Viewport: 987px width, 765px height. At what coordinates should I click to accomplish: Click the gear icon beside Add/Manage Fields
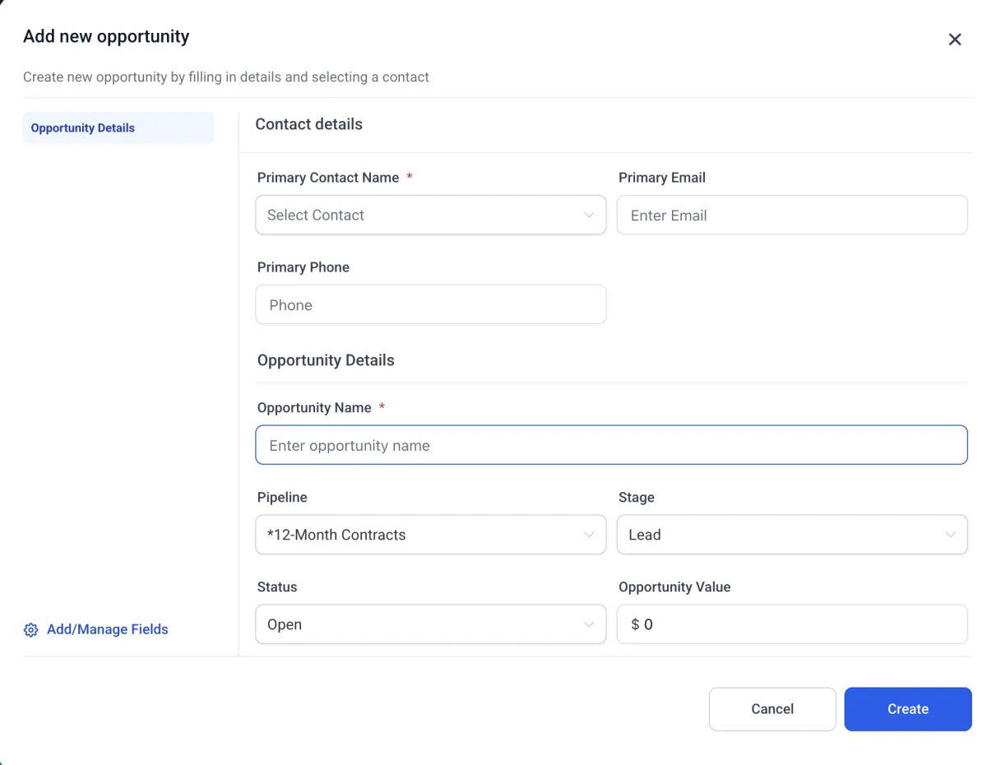coord(31,630)
